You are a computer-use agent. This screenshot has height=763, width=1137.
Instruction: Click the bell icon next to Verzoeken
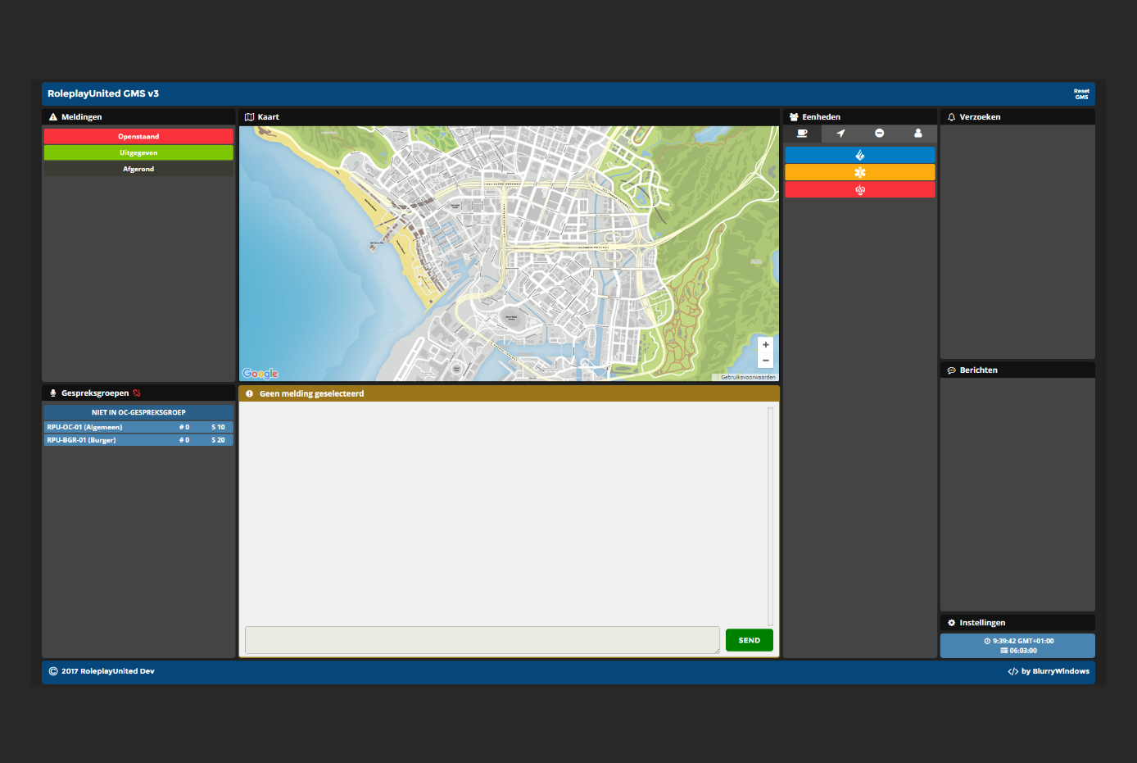coord(951,117)
